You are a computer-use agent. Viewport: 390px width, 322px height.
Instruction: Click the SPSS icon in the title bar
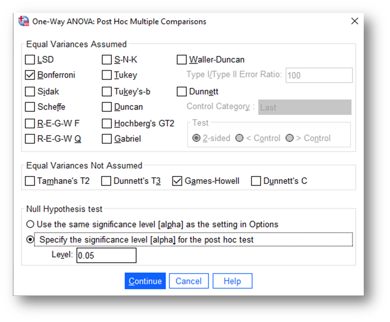(x=24, y=21)
